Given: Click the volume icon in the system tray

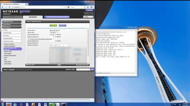Looking at the screenshot, I should click(x=180, y=105).
